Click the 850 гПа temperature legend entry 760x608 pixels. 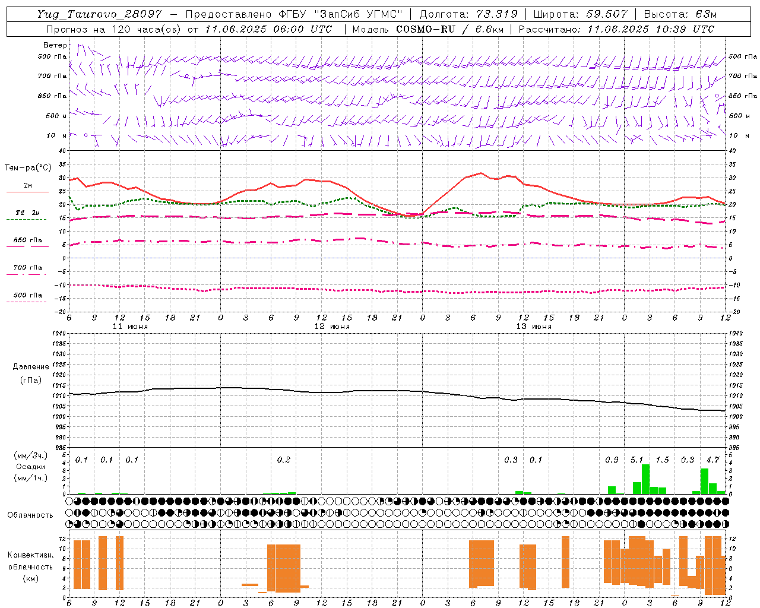point(28,240)
